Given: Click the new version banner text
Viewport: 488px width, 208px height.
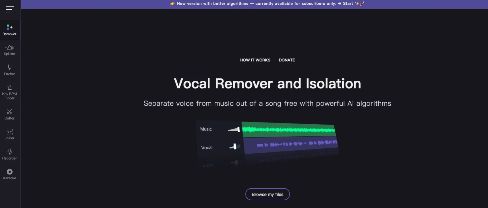Looking at the screenshot, I should pos(256,3).
